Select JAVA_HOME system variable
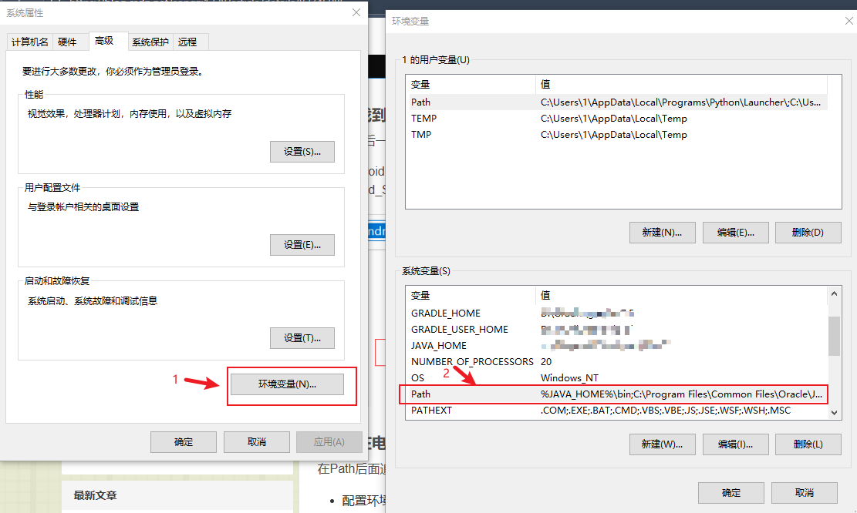 (619, 345)
